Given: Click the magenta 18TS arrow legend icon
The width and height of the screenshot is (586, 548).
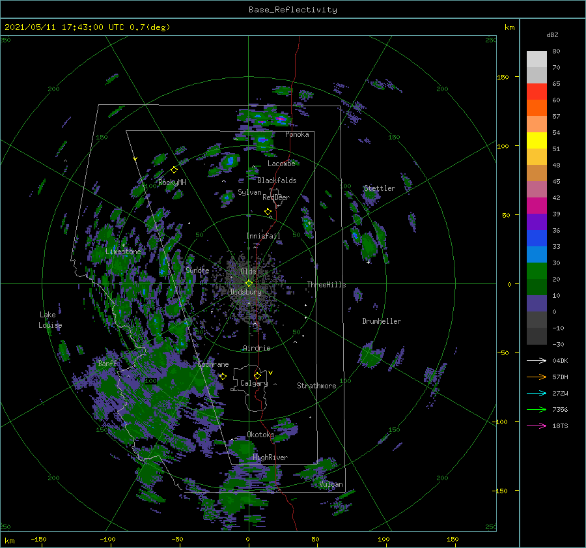Looking at the screenshot, I should 537,425.
